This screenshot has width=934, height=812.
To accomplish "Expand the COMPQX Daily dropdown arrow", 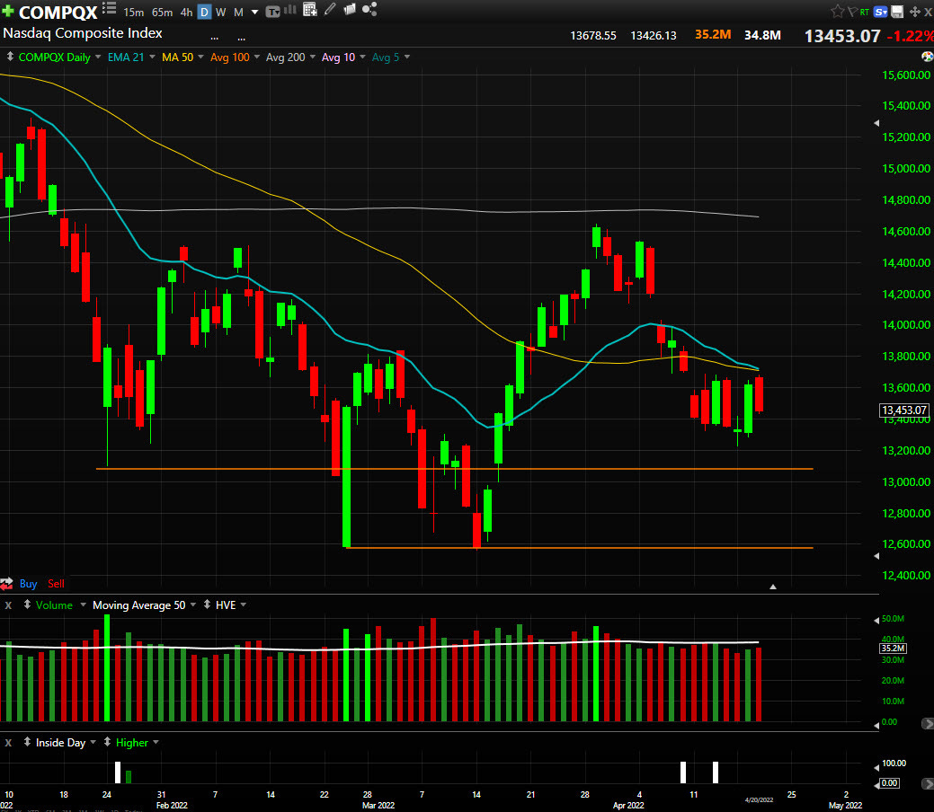I will (x=98, y=57).
